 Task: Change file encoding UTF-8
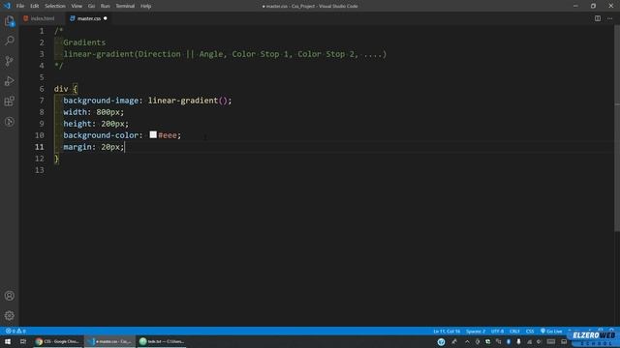497,331
